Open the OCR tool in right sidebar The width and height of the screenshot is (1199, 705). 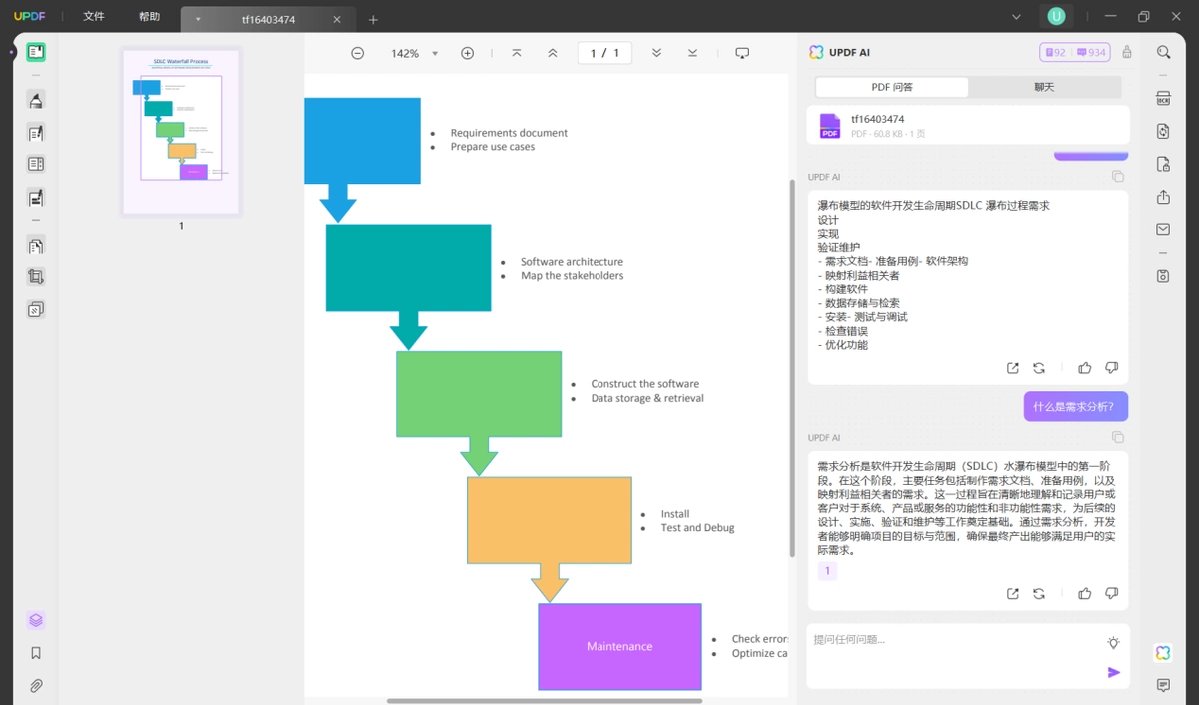click(1163, 98)
